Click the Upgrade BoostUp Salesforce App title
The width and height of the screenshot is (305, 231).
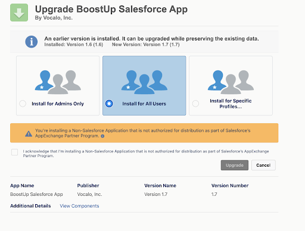coord(111,10)
